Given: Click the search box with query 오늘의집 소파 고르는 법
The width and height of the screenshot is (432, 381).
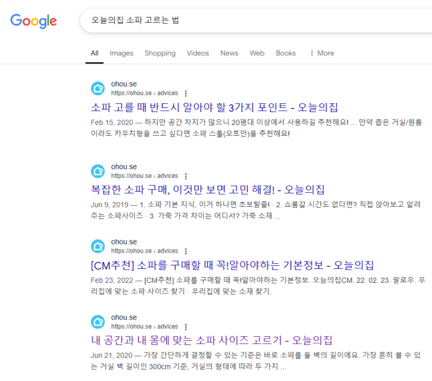Looking at the screenshot, I should pyautogui.click(x=256, y=20).
